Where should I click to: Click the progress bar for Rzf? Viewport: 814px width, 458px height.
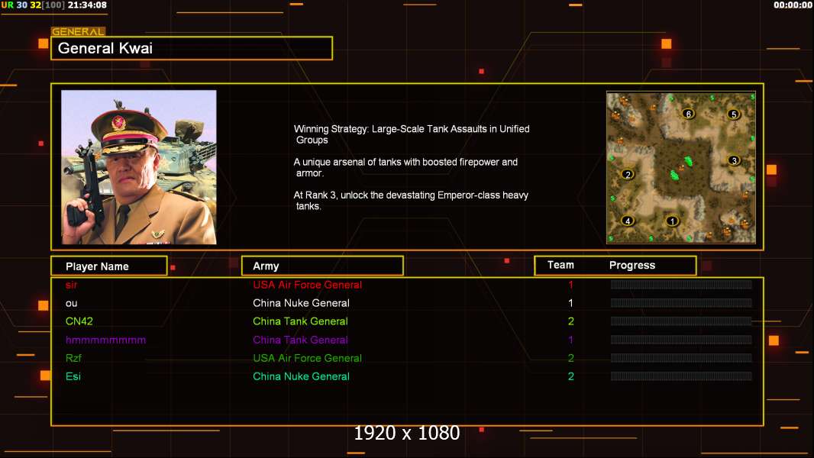pos(681,358)
